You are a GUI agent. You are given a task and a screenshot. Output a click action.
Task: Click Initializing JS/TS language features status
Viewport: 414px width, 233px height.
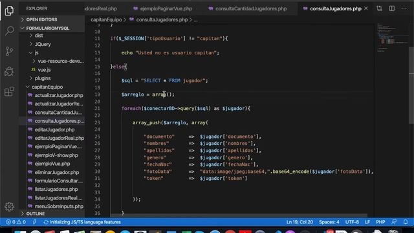tap(82, 222)
